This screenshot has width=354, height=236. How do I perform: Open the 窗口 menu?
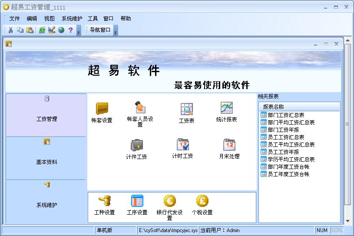coord(108,19)
